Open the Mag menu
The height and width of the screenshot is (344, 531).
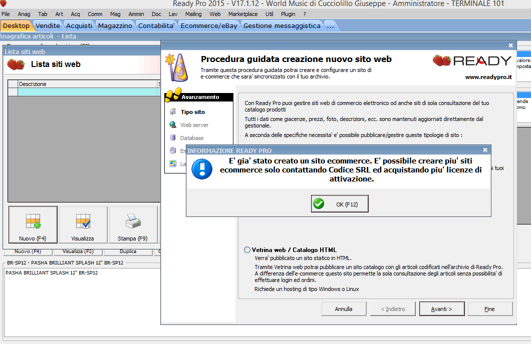coord(115,14)
